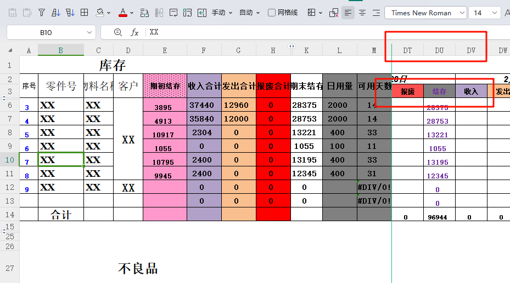The width and height of the screenshot is (510, 283).
Task: Click the pink 期初结存 header cell
Action: tap(165, 86)
